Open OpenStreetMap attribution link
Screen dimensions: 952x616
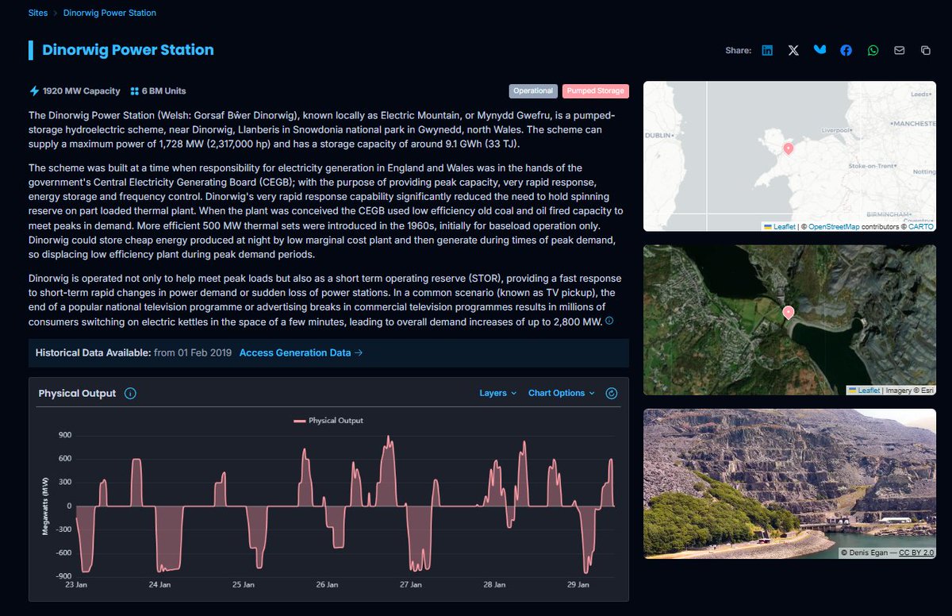coord(834,227)
